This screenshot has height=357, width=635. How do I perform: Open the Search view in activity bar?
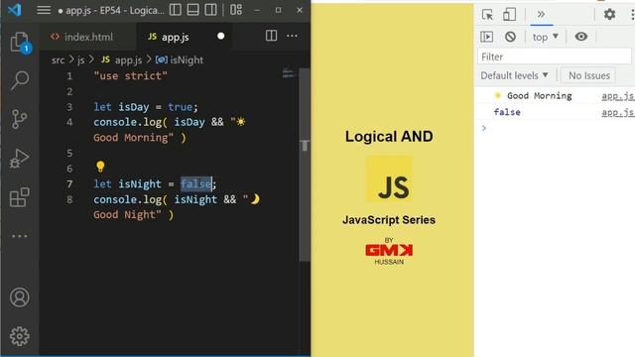coord(20,80)
